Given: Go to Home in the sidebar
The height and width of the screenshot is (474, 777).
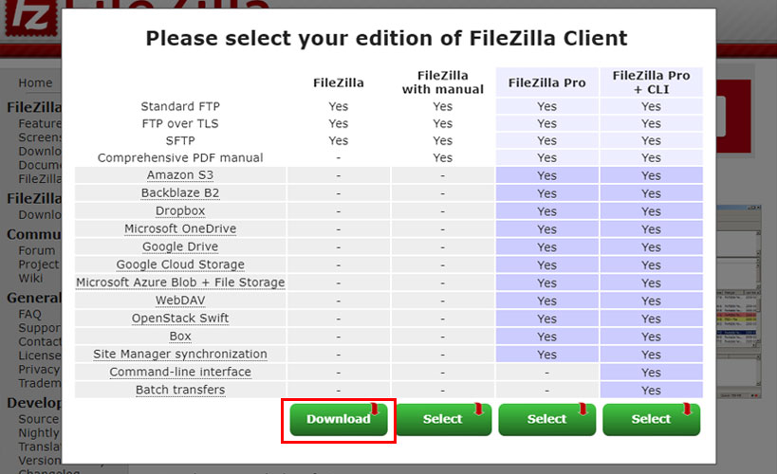Looking at the screenshot, I should [x=35, y=82].
